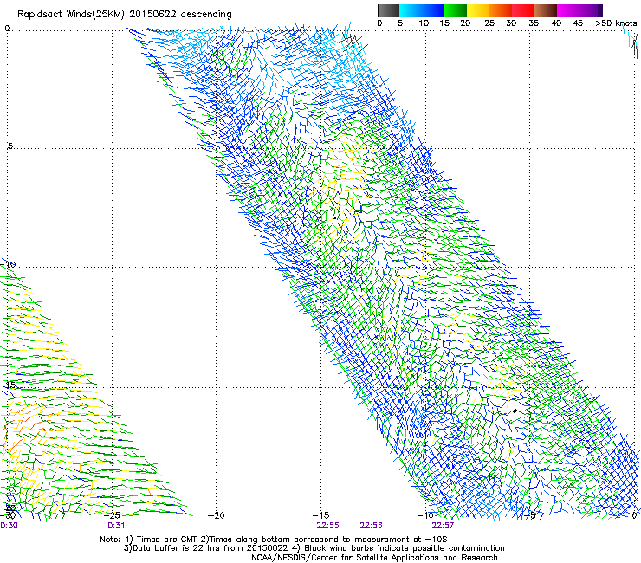Click the word 'descending' in the title

click(206, 15)
